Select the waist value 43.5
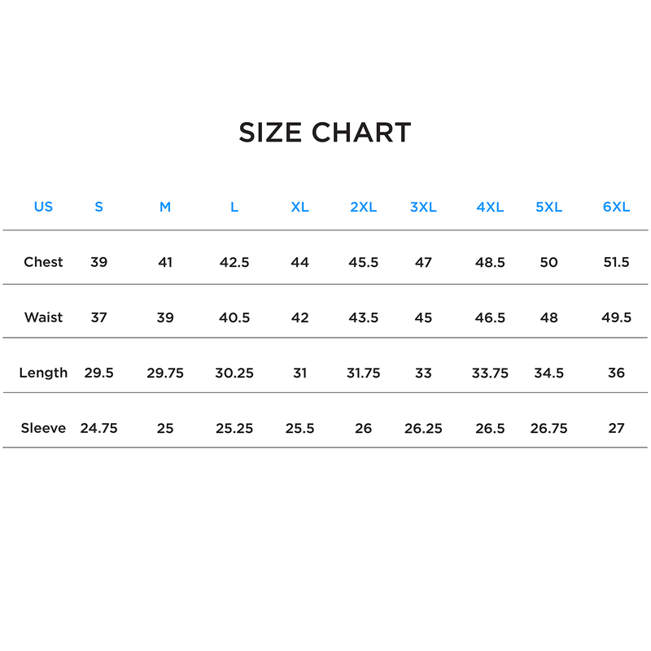 tap(363, 317)
